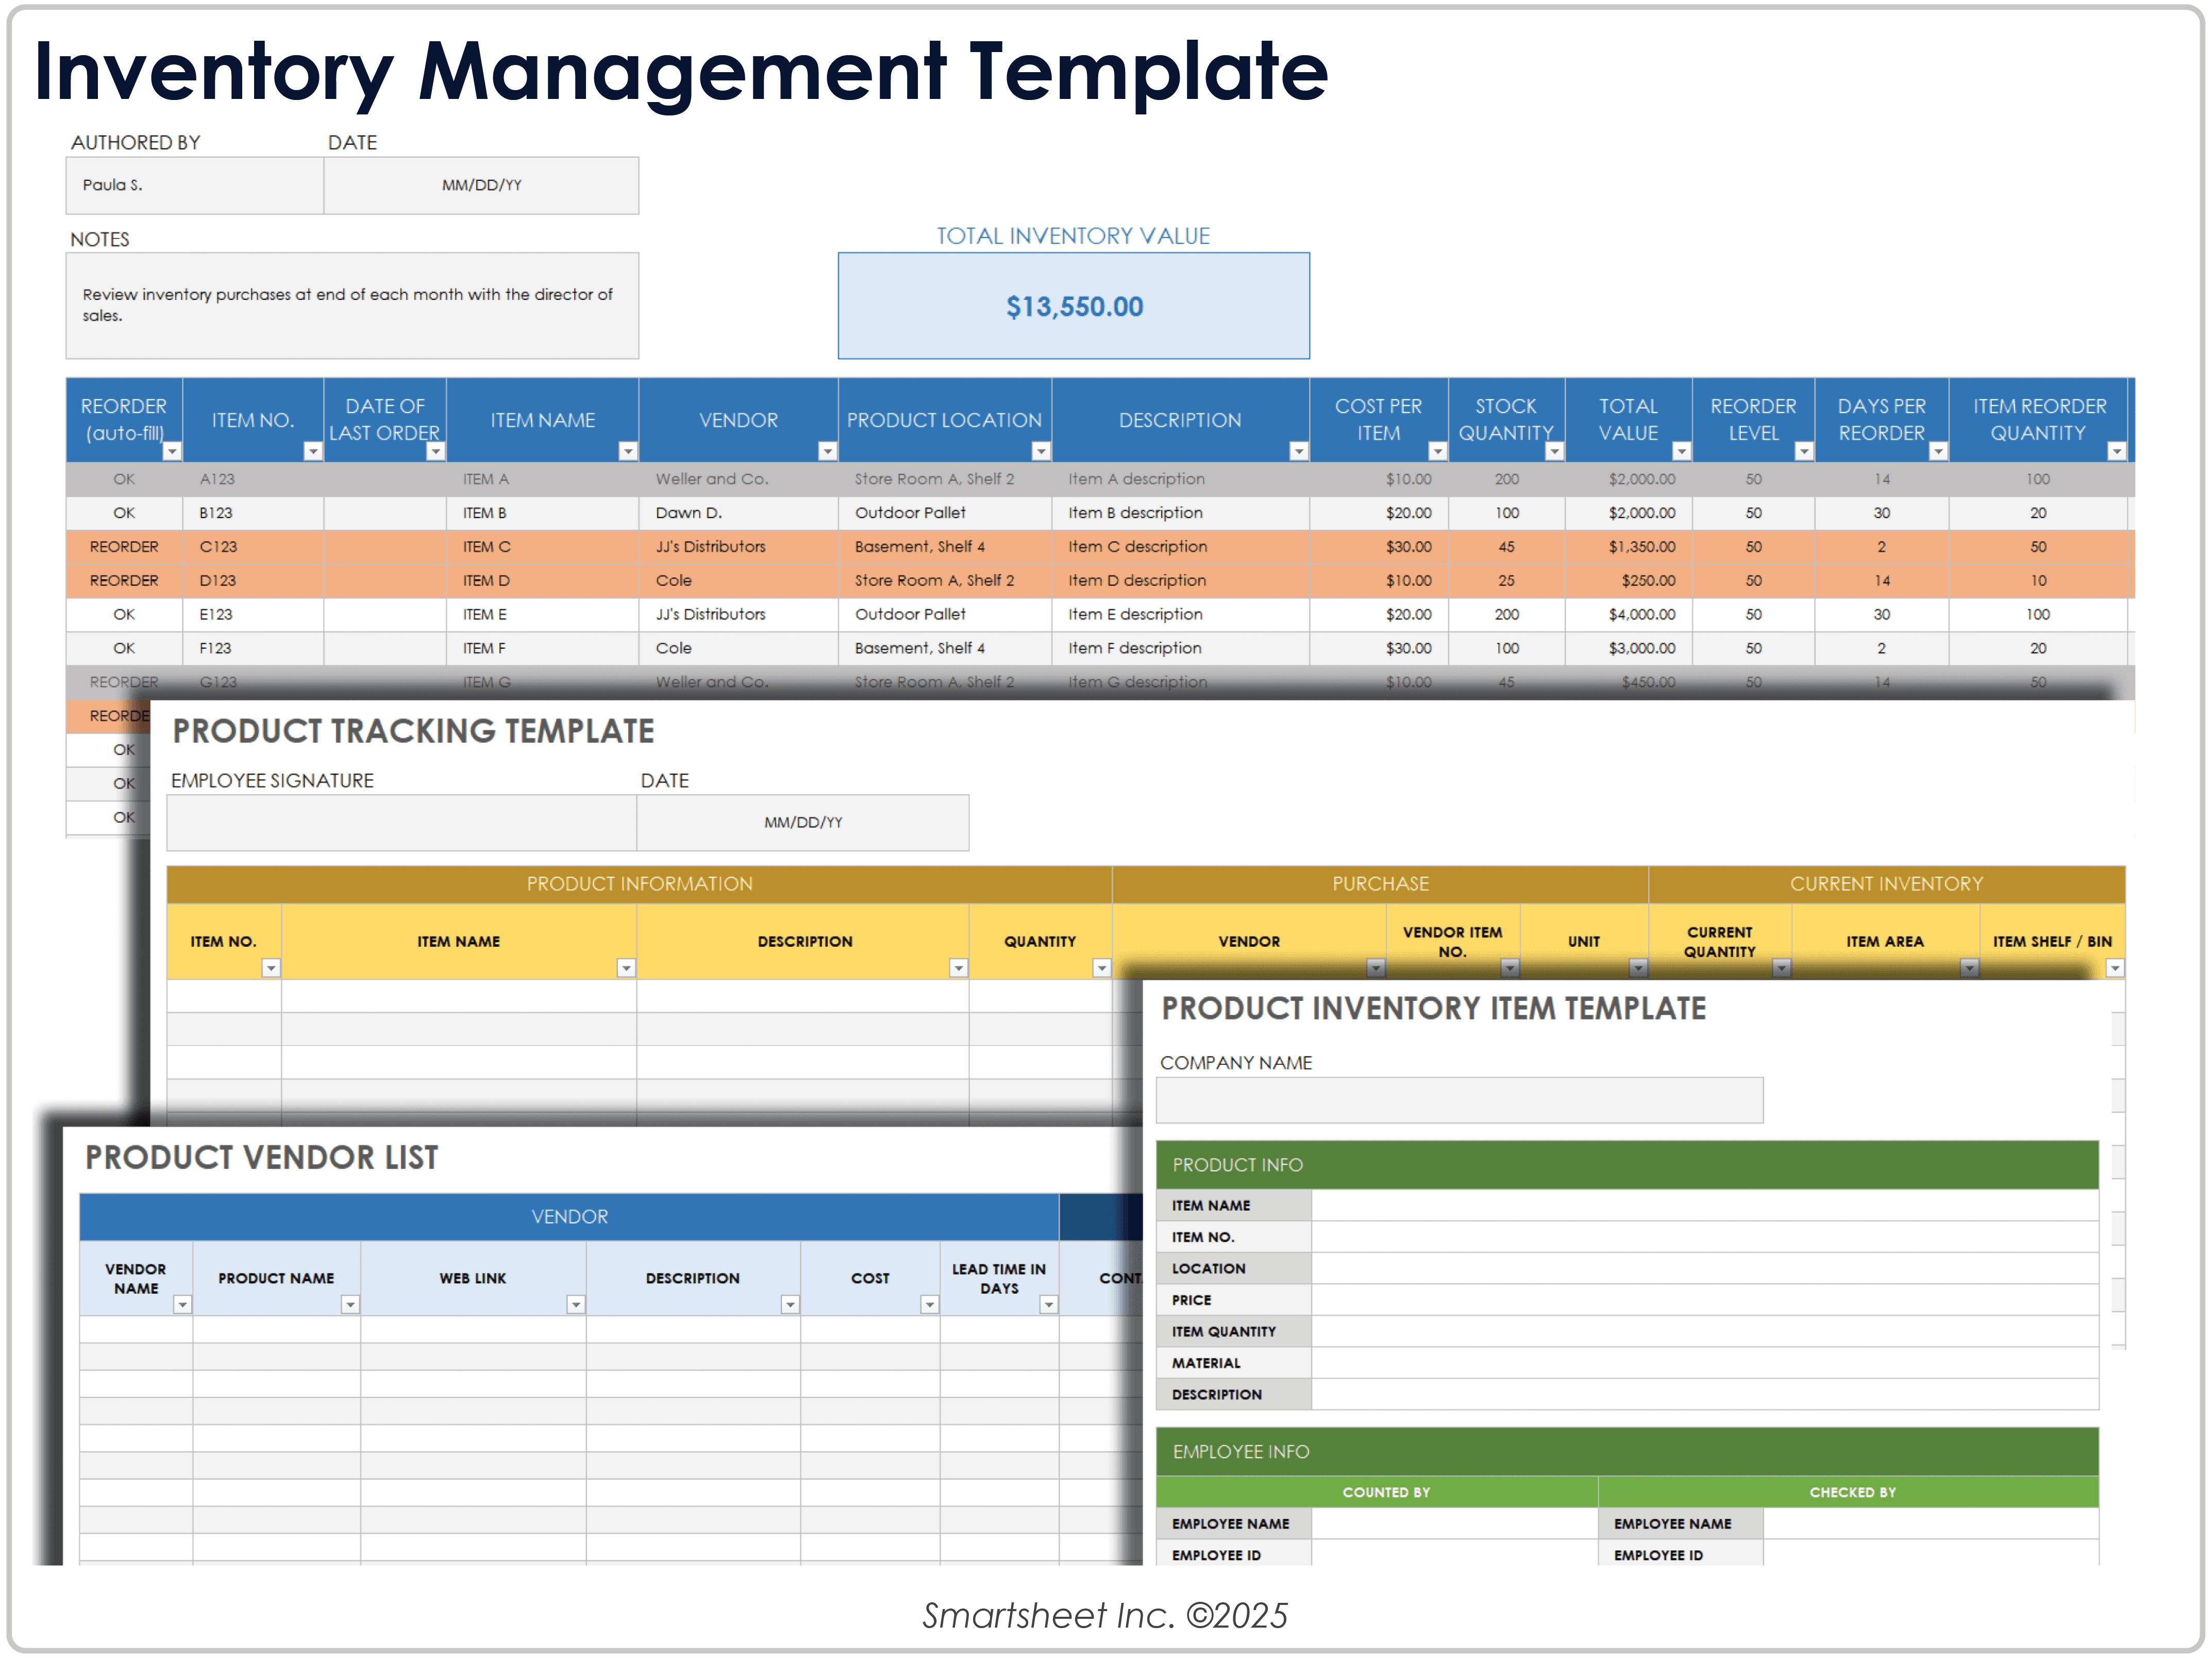Image resolution: width=2212 pixels, height=1658 pixels.
Task: Select the PRODUCT INFO green header bar
Action: [x=1627, y=1165]
